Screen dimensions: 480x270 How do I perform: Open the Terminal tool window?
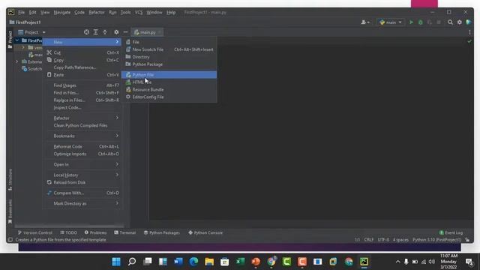pos(125,232)
